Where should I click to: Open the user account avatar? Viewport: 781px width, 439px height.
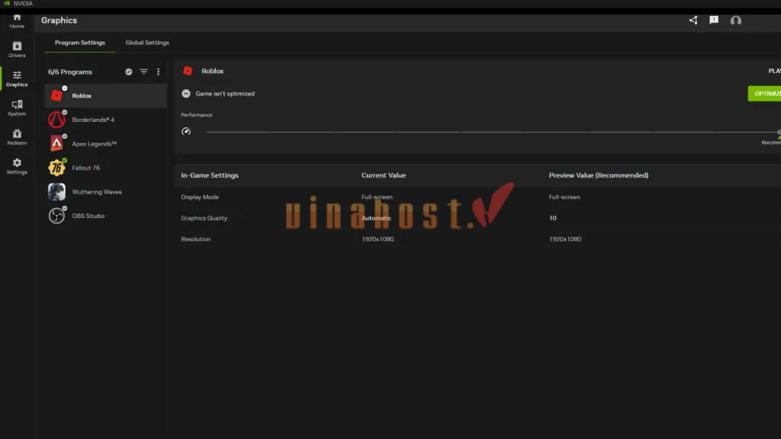tap(736, 21)
